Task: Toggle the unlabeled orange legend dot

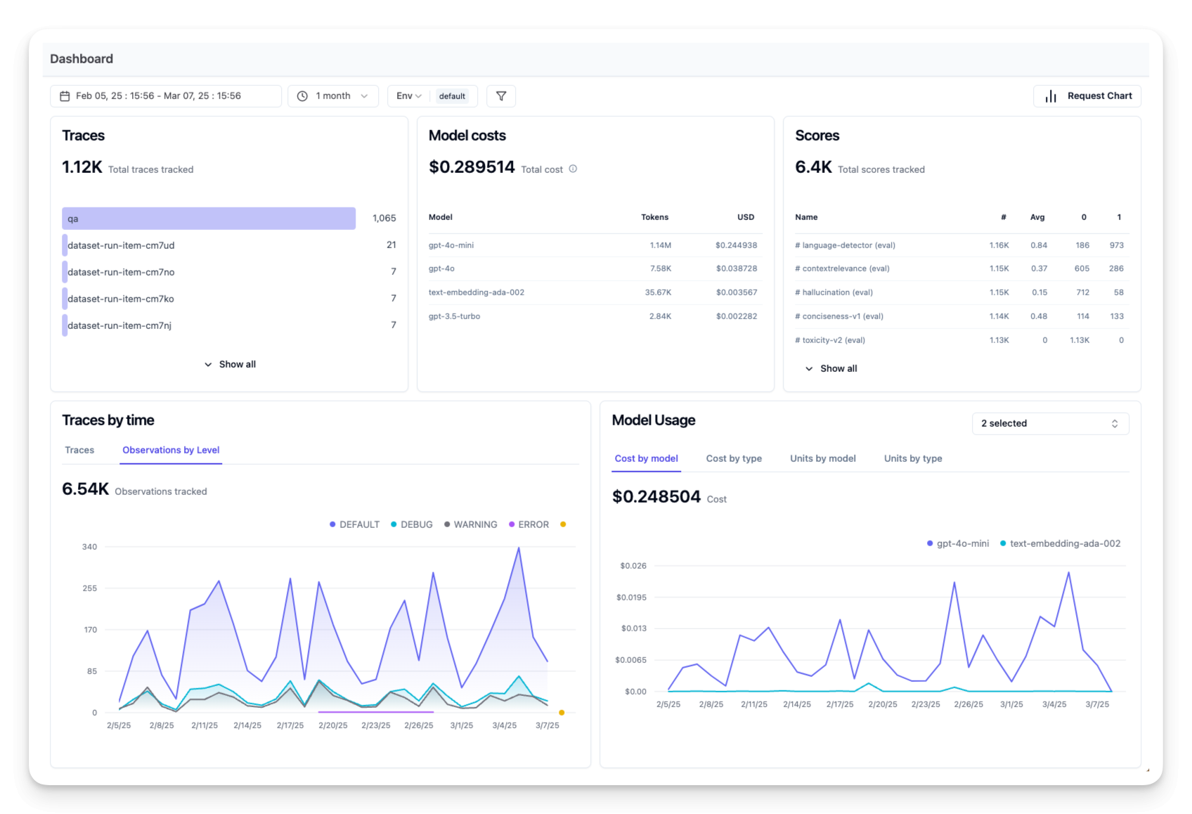Action: point(563,524)
